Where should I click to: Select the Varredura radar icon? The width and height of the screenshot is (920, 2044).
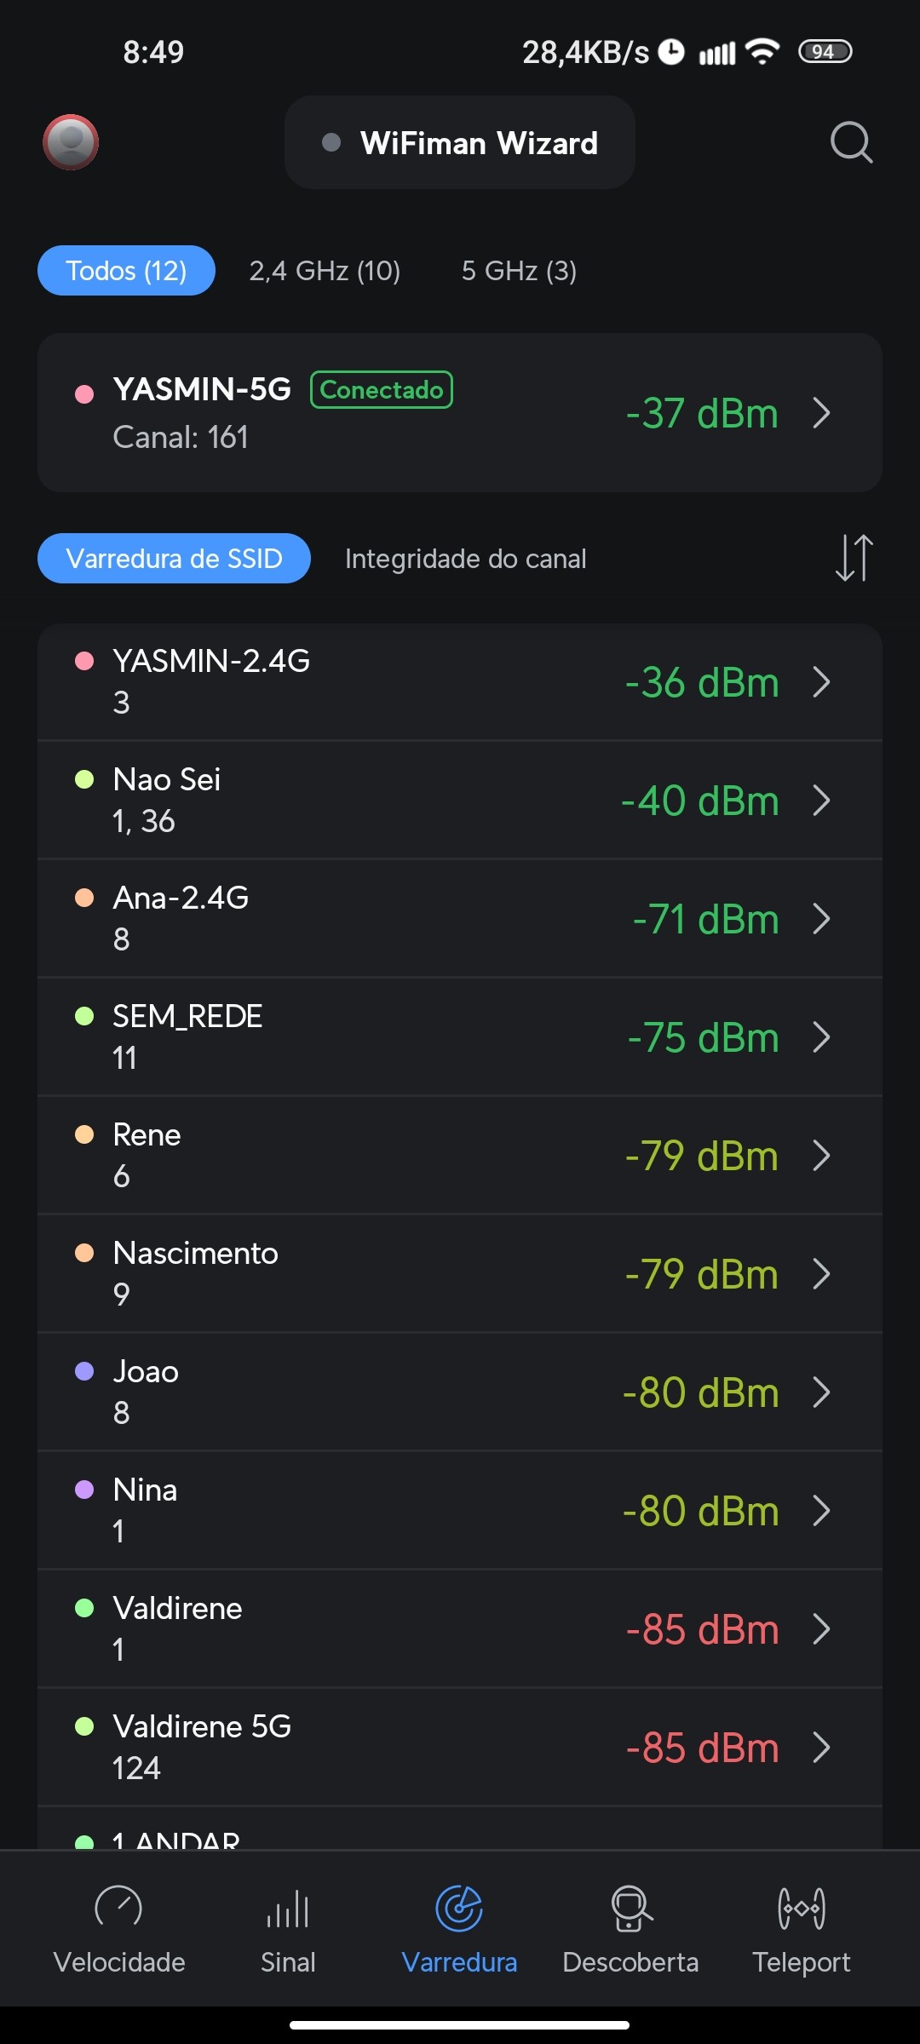coord(459,1908)
